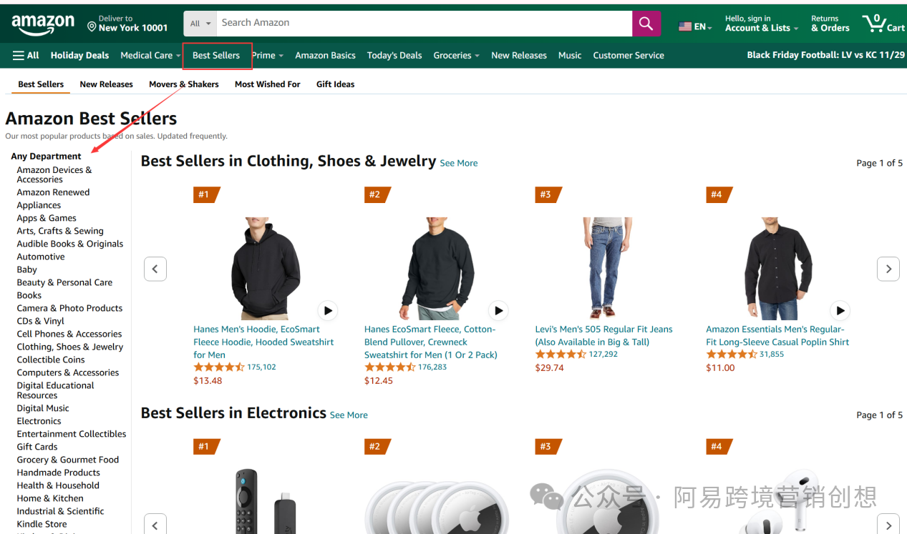Screen dimensions: 907x534
Task: Open the All hamburger menu
Action: pyautogui.click(x=26, y=55)
